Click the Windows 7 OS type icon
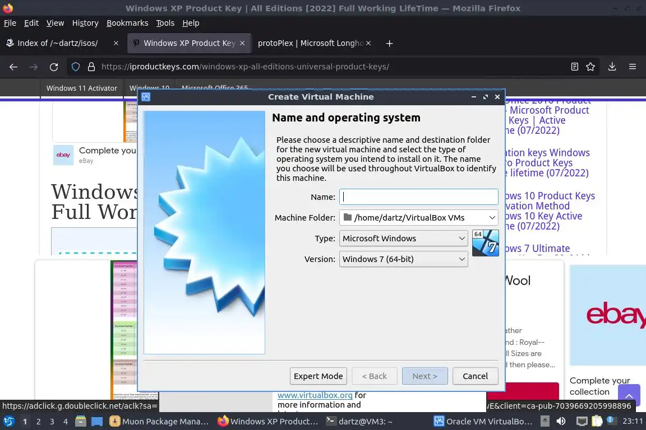 485,243
